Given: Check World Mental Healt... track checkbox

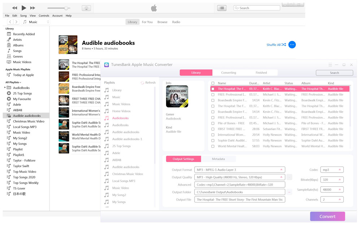Looking at the screenshot, I should click(x=213, y=146).
